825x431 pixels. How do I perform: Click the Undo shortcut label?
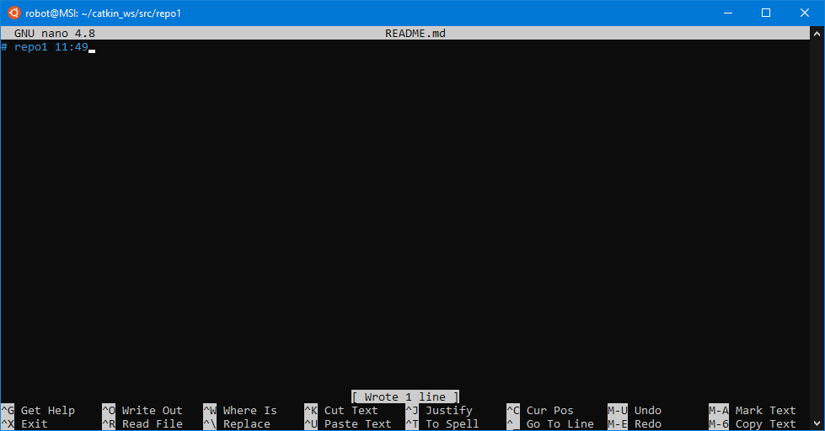pos(647,411)
